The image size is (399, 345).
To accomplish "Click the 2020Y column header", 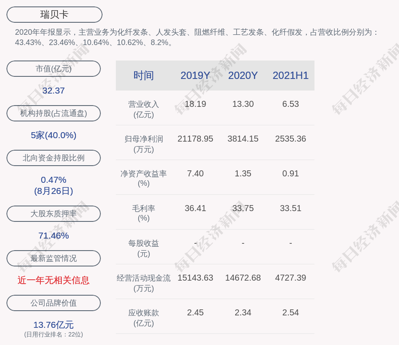I will click(243, 76).
